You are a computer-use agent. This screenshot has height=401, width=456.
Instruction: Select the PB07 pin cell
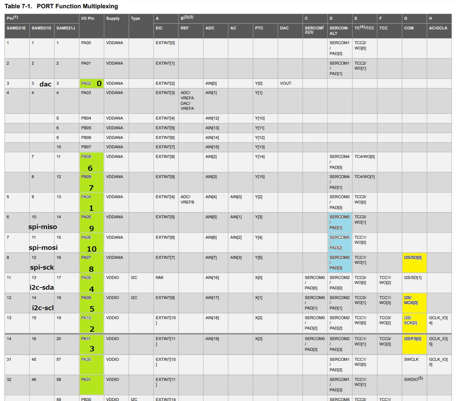tap(91, 147)
